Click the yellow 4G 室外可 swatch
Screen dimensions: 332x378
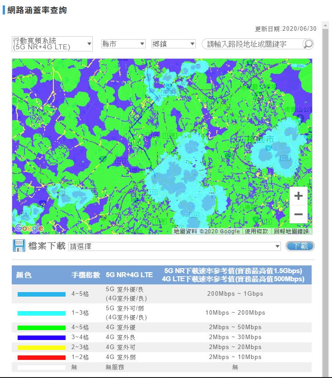coord(42,347)
